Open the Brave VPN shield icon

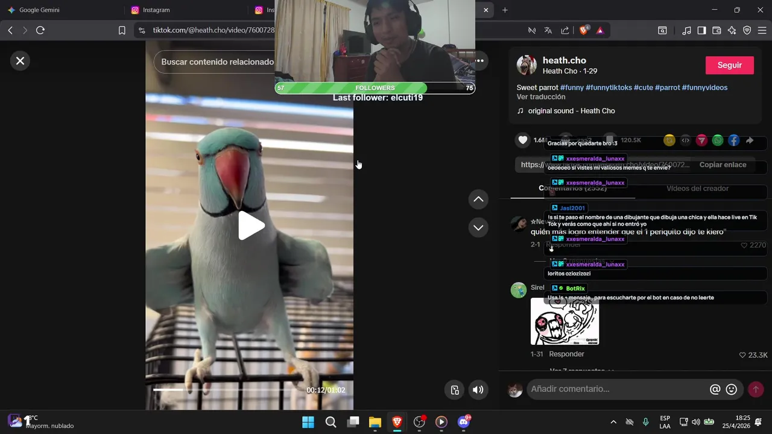point(747,30)
